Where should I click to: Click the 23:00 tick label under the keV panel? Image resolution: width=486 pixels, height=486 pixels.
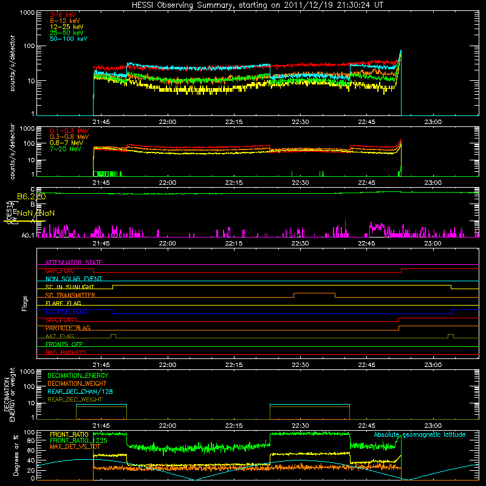[433, 122]
